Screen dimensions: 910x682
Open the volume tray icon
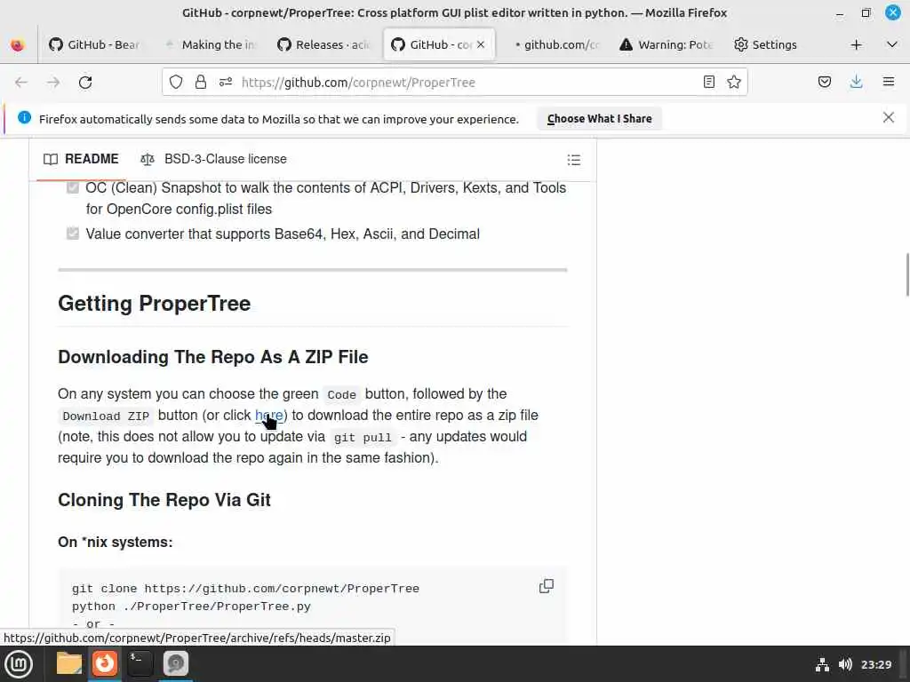click(x=845, y=664)
